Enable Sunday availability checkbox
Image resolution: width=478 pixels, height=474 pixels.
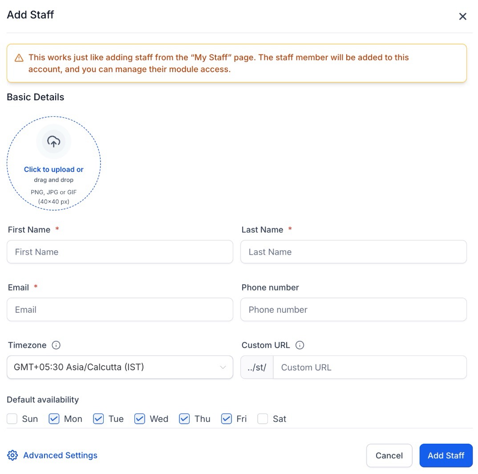tap(12, 419)
